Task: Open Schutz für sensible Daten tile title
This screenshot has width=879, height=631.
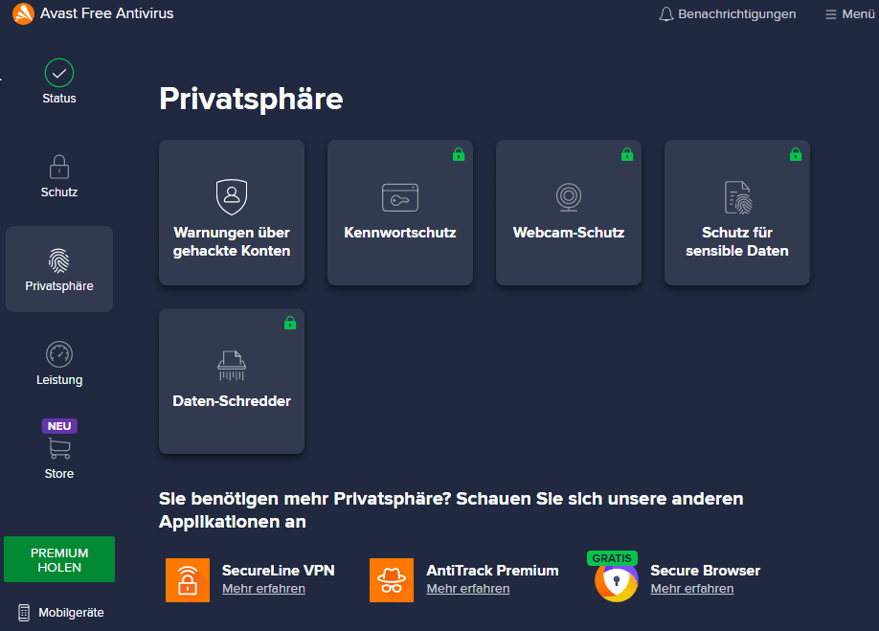Action: point(737,241)
